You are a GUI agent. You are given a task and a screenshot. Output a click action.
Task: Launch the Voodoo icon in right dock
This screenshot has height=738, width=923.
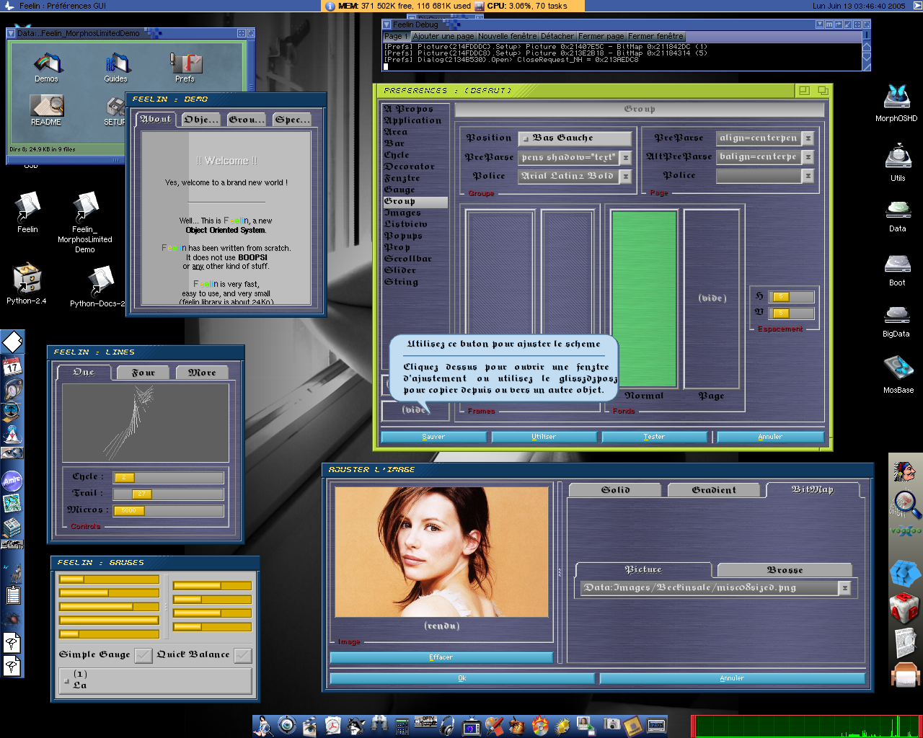(x=906, y=531)
